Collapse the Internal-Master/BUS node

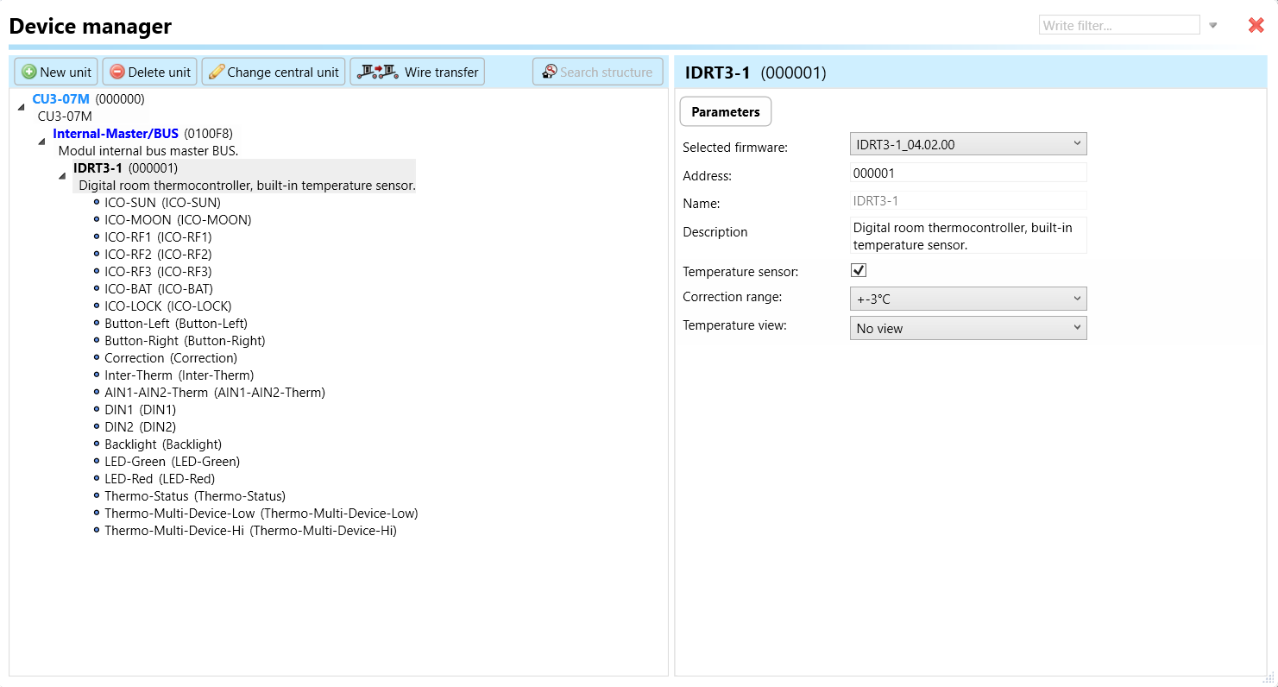click(41, 141)
